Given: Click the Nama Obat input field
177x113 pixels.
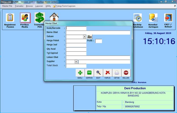Looking at the screenshot, I should pos(98,33).
